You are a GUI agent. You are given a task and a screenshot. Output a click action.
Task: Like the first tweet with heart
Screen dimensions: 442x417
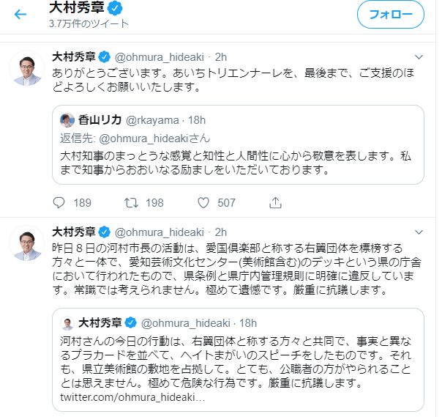[x=203, y=202]
